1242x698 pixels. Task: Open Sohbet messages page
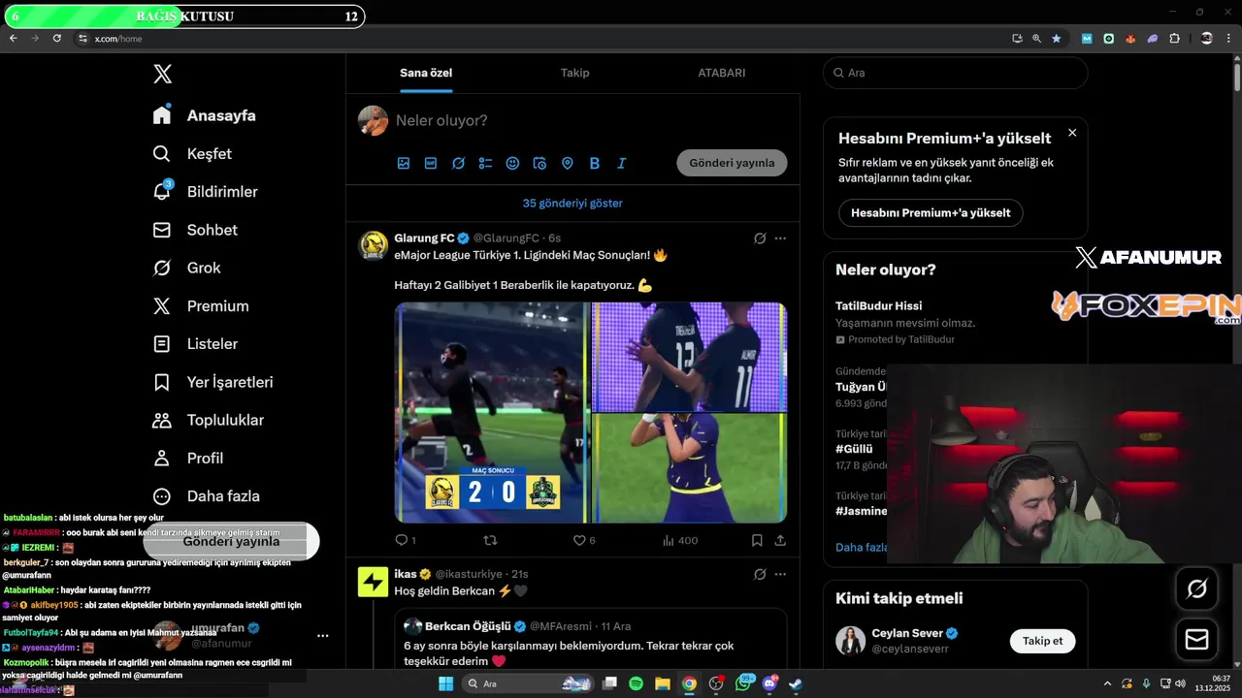pos(195,230)
